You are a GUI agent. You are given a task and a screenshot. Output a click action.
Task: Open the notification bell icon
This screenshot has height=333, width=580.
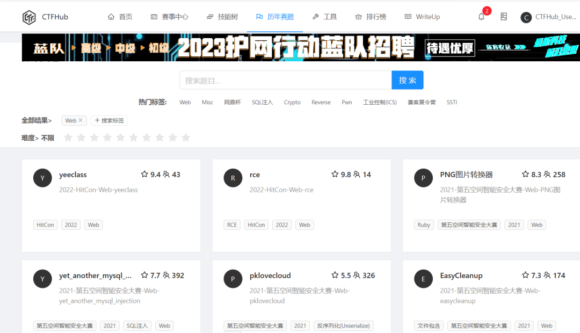(x=481, y=17)
